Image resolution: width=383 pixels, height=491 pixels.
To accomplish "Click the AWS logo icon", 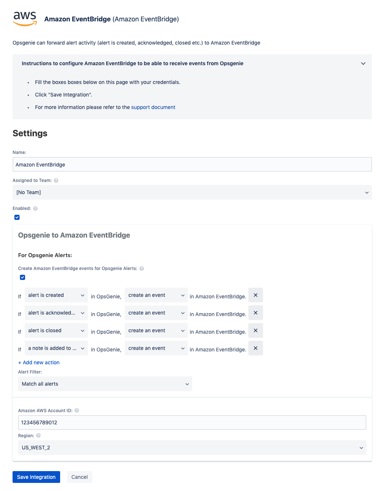I will pos(25,19).
